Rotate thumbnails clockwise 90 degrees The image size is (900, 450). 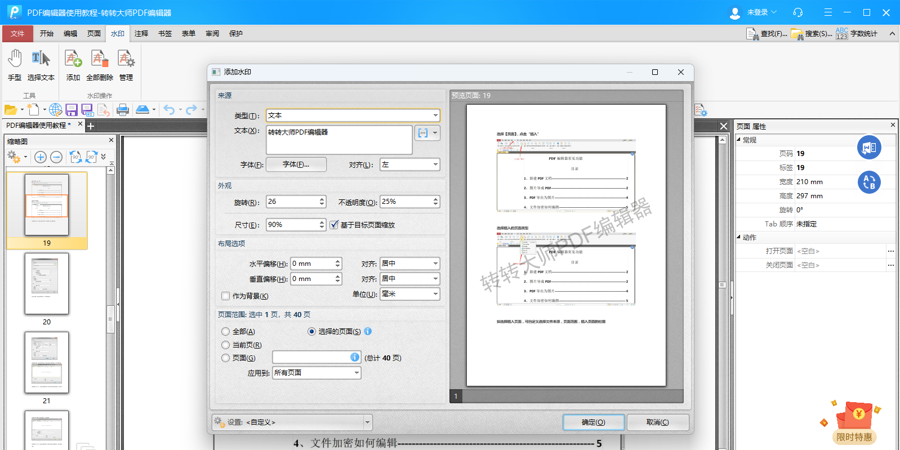tap(91, 157)
